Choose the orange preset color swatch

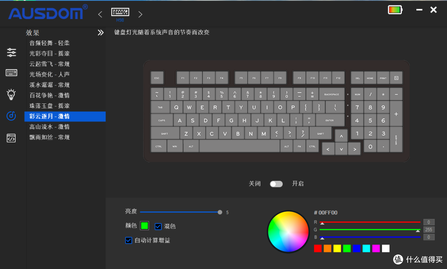[327, 248]
